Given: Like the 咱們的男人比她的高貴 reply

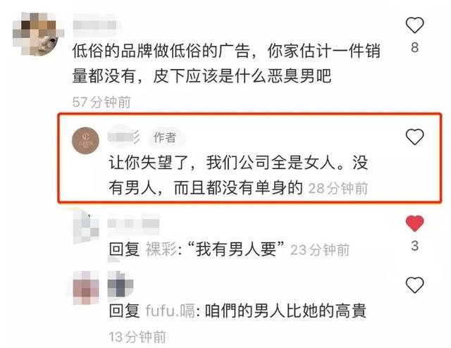Looking at the screenshot, I should point(414,285).
